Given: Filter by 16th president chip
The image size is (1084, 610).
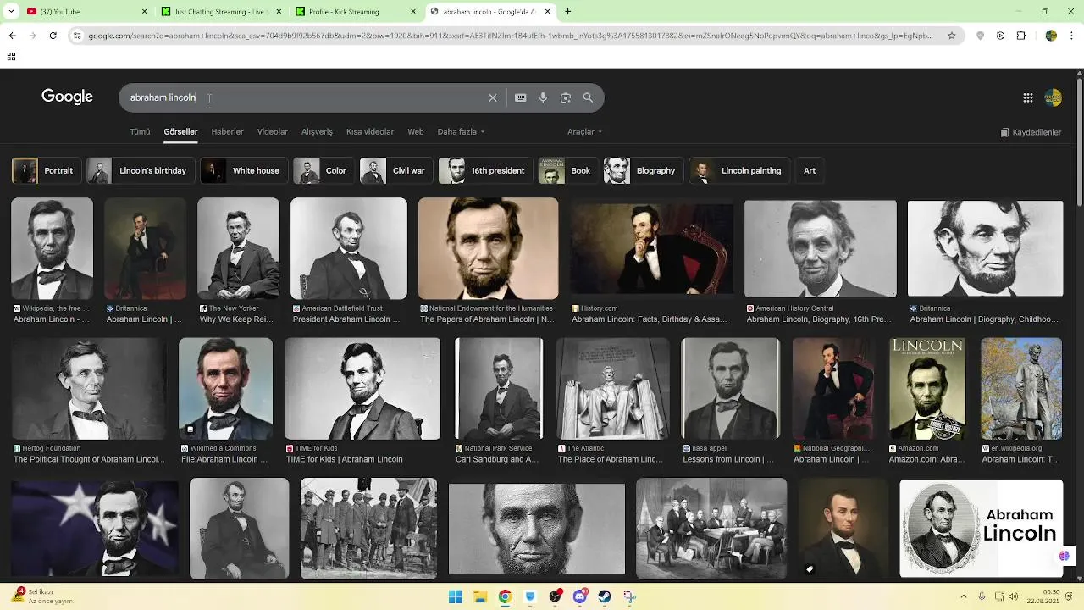Looking at the screenshot, I should pos(486,170).
